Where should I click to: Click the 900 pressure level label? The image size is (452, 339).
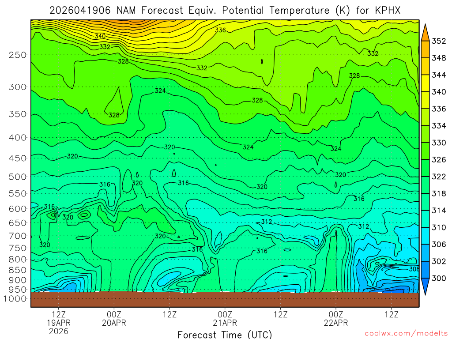tap(17, 280)
